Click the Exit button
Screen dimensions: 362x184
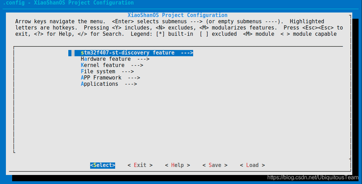(x=140, y=165)
